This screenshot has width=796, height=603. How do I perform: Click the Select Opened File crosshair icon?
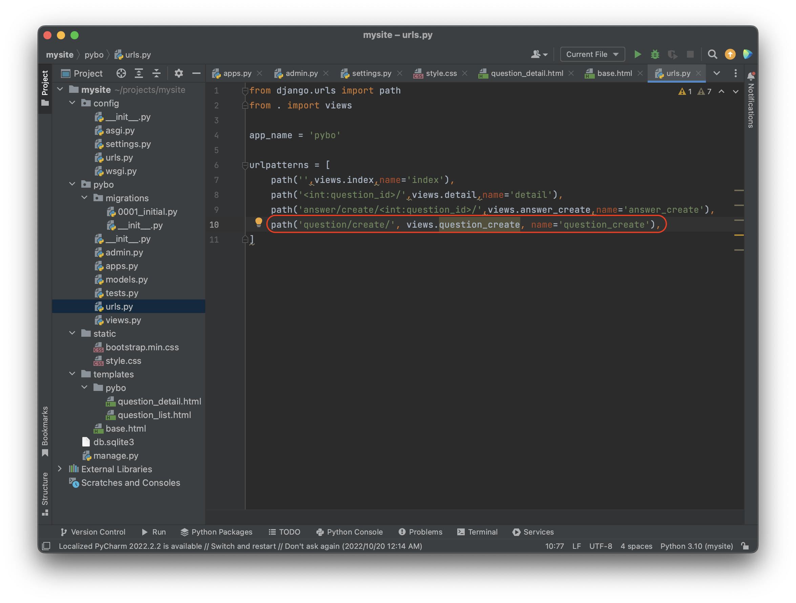tap(121, 74)
